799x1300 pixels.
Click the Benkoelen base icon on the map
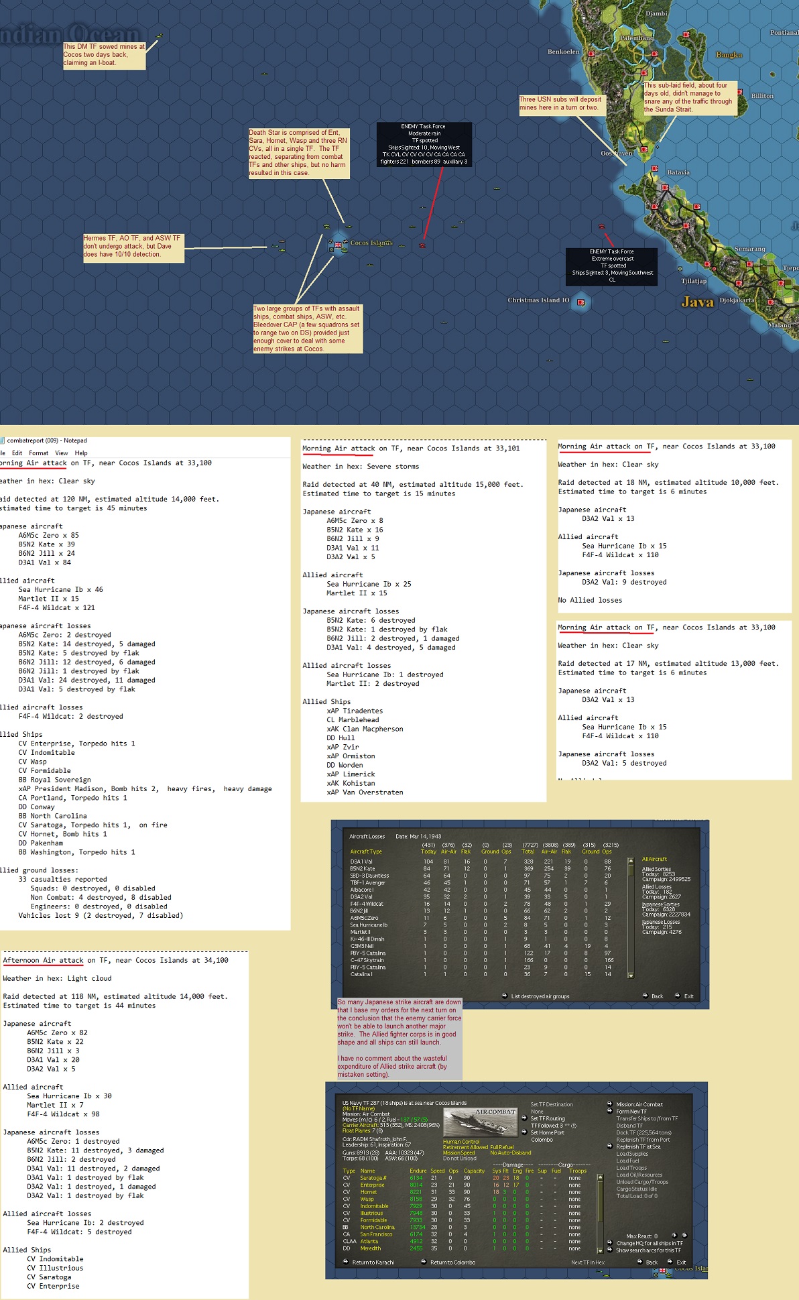[x=591, y=54]
